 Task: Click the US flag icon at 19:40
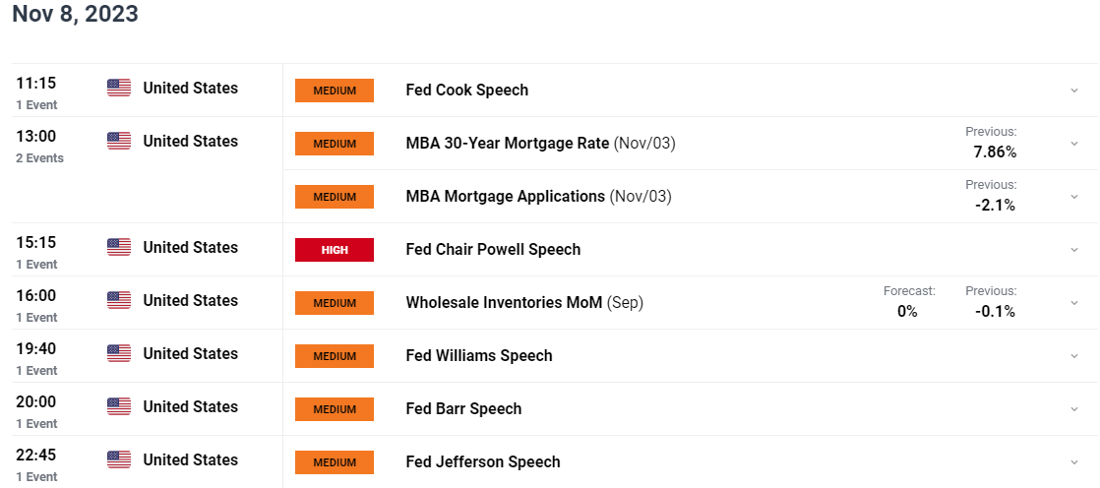click(118, 353)
